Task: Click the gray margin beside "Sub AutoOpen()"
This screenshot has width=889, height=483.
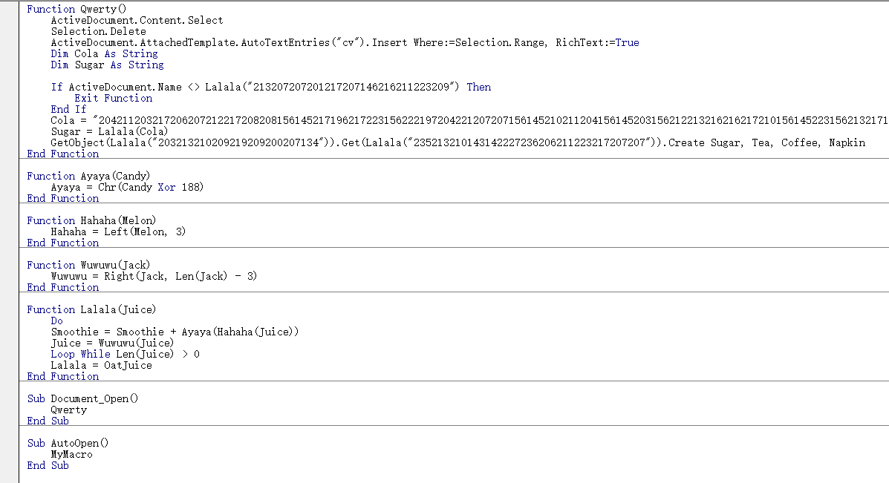Action: [x=9, y=443]
